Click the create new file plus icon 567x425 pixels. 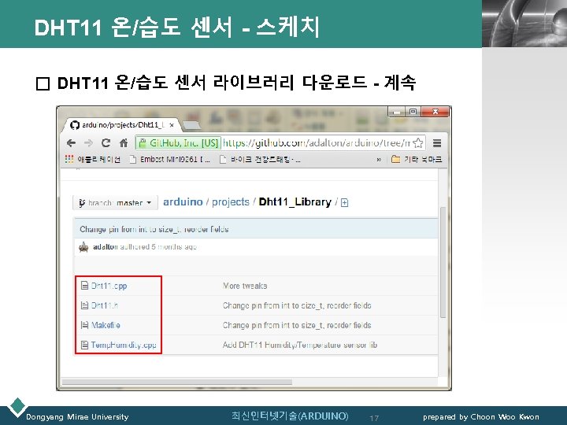[345, 203]
